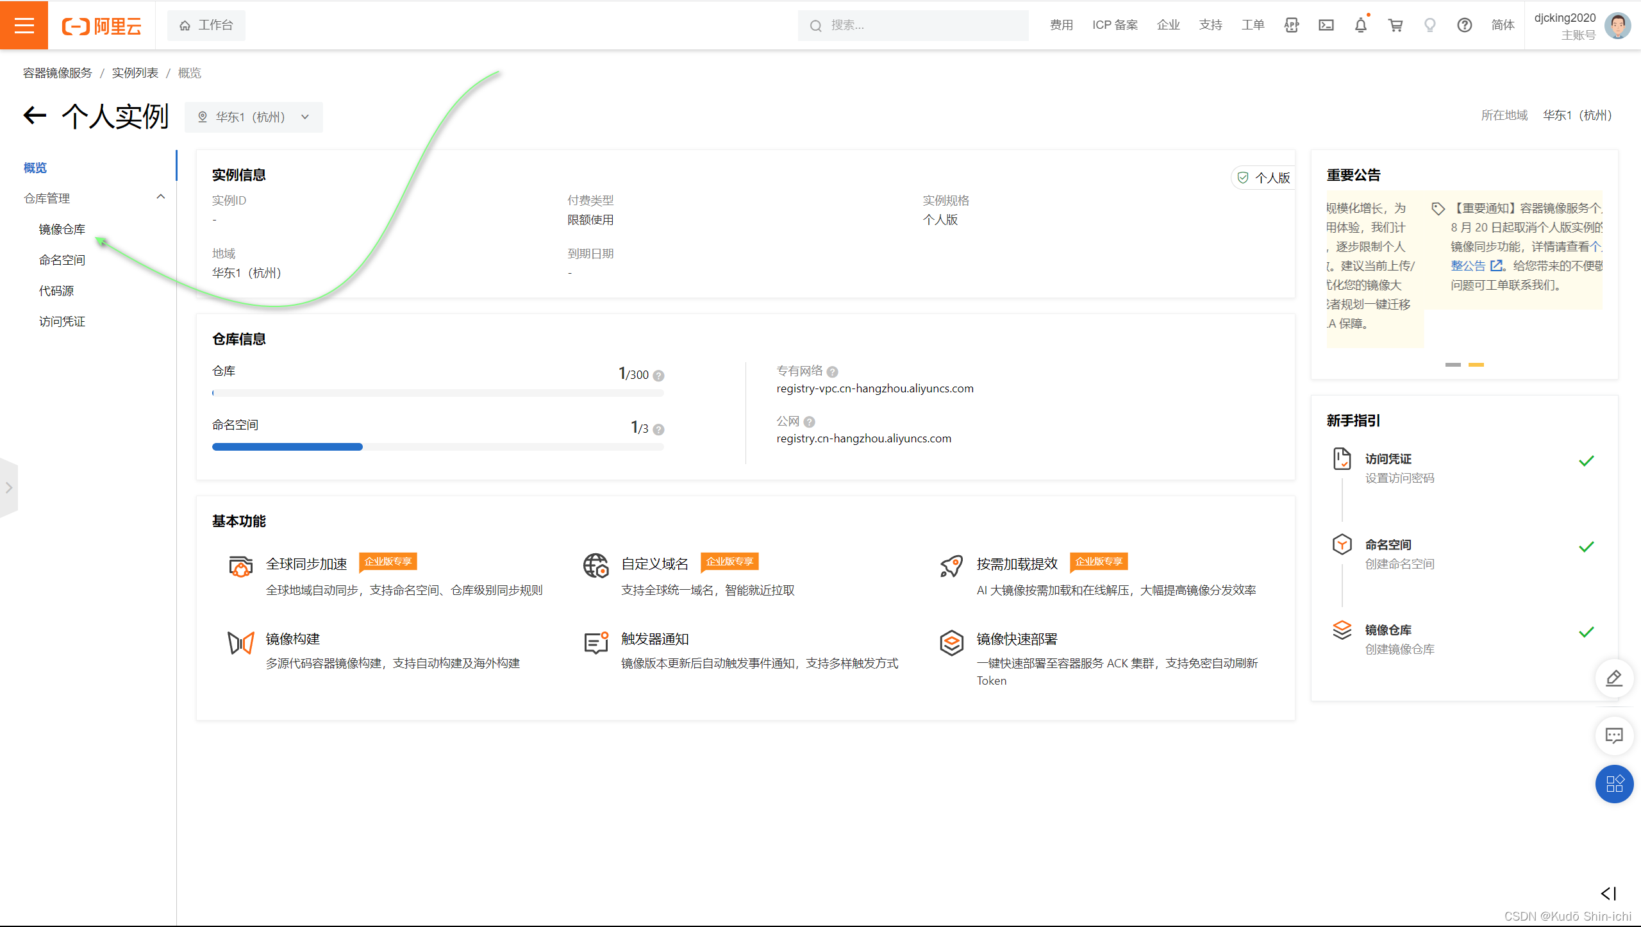
Task: Expand the left side panel arrow
Action: (9, 487)
